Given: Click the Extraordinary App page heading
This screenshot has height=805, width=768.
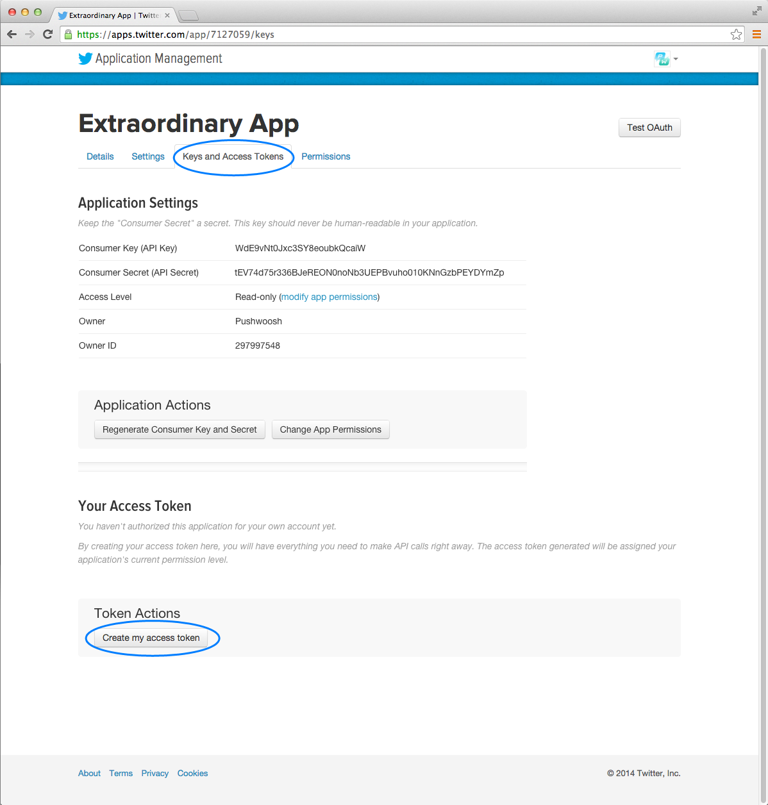Looking at the screenshot, I should pyautogui.click(x=188, y=124).
